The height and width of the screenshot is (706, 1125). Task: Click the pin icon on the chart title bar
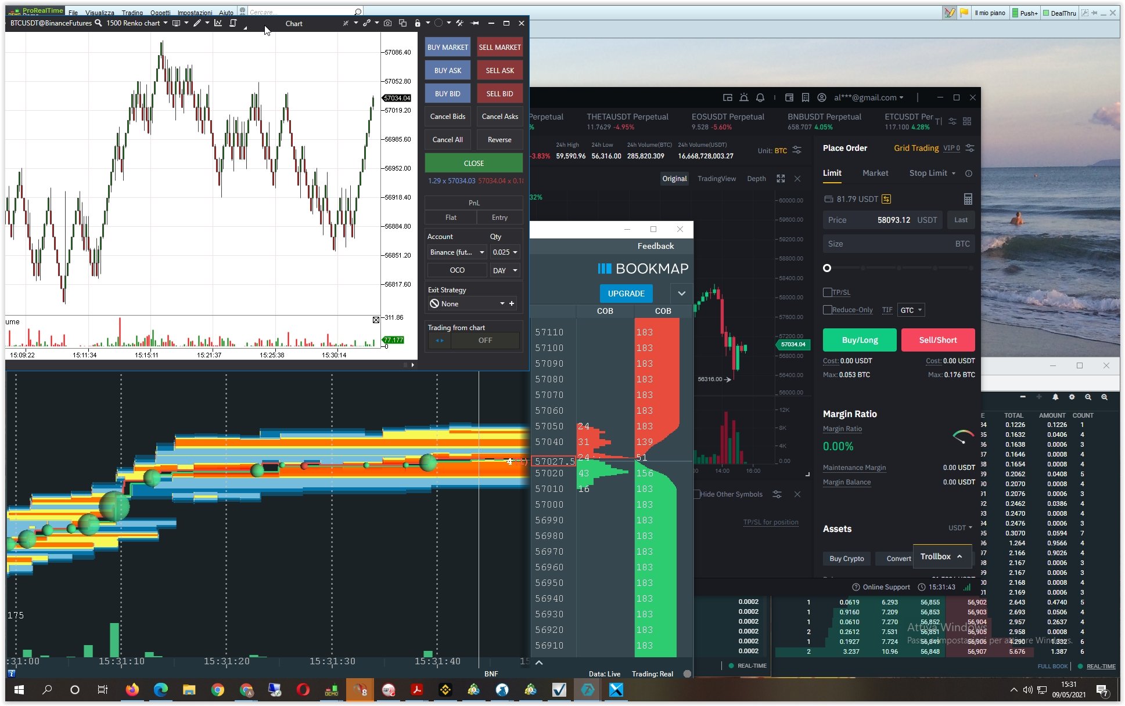coord(475,23)
